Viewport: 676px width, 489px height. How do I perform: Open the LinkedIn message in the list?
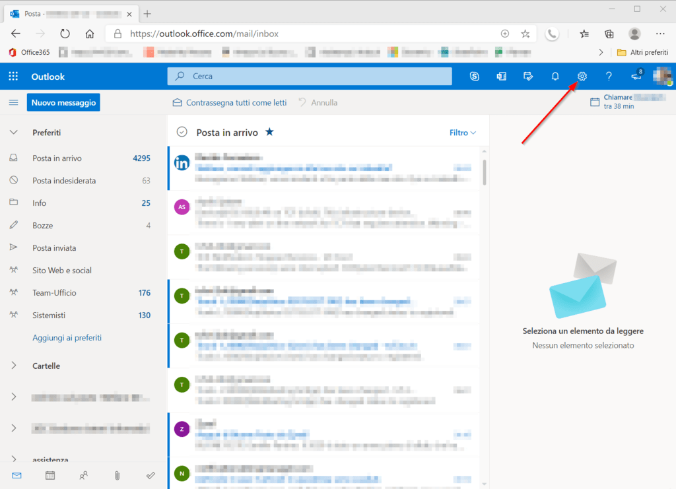pyautogui.click(x=323, y=168)
